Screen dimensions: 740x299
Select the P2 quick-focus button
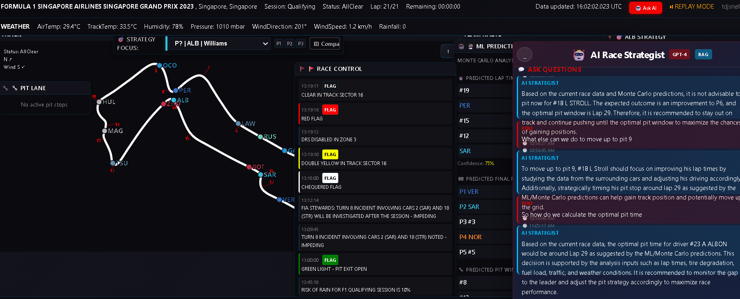[x=290, y=43]
